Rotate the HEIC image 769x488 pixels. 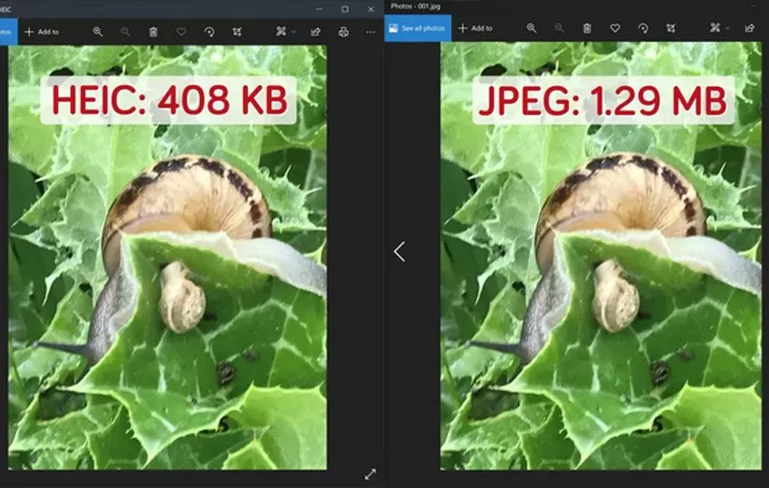click(209, 32)
